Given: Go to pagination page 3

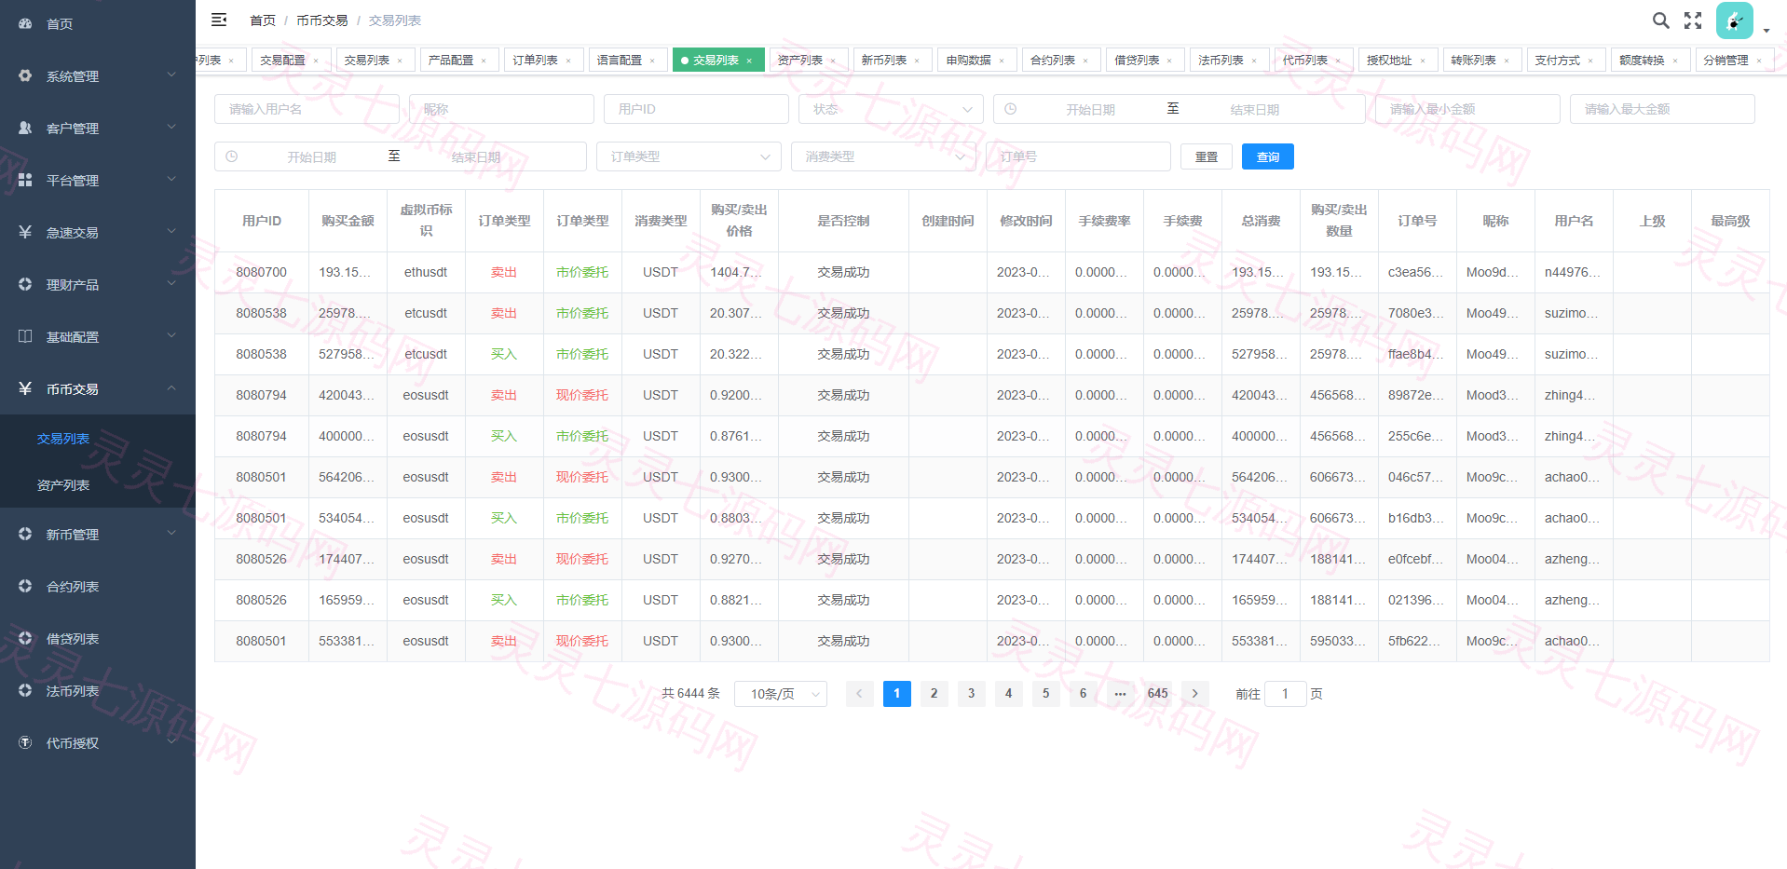Looking at the screenshot, I should pyautogui.click(x=971, y=693).
